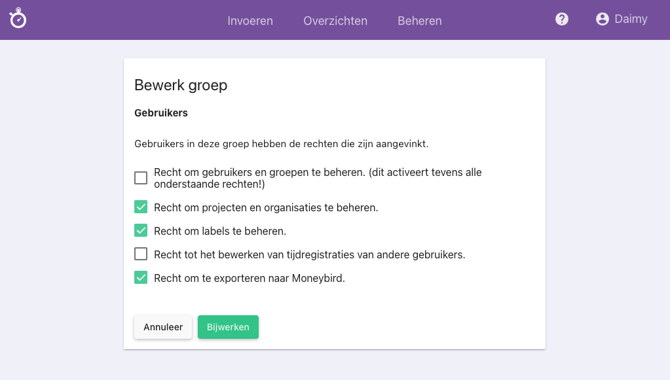670x380 pixels.
Task: Uncheck the exporteren naar Moneybird checkbox
Action: point(141,278)
